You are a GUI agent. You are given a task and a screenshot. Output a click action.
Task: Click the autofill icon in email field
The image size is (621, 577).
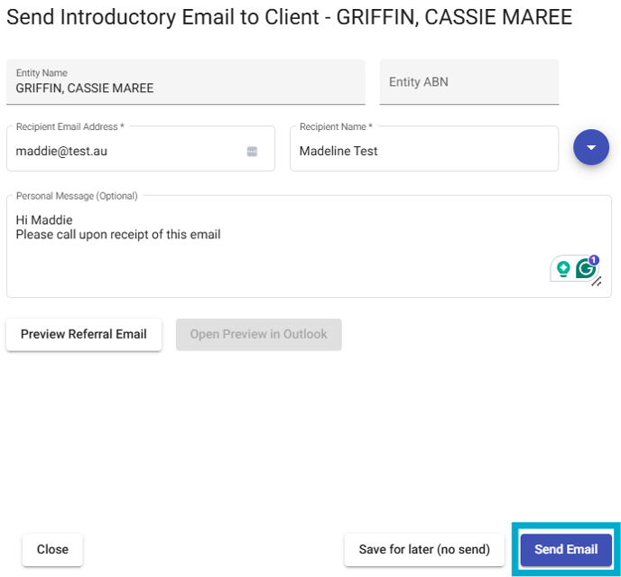[x=252, y=152]
